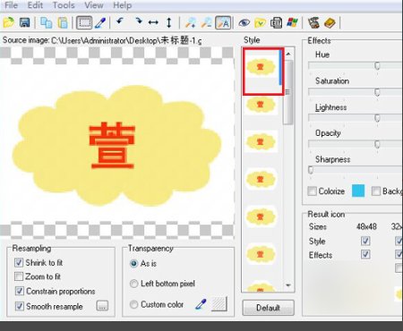Enable Zoom to fit checkbox
The width and height of the screenshot is (403, 331).
(19, 276)
